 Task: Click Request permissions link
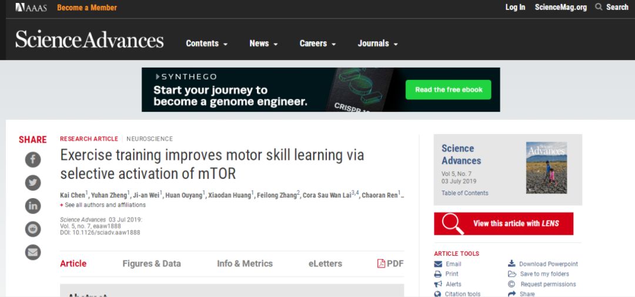pos(548,285)
